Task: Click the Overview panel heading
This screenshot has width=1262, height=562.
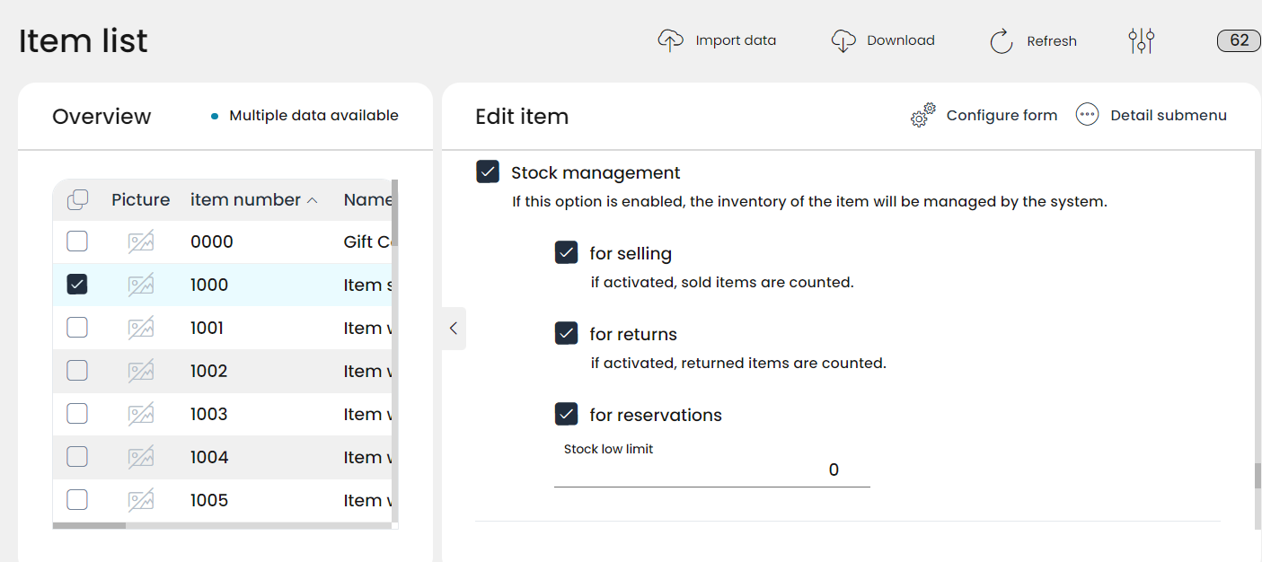Action: point(101,117)
